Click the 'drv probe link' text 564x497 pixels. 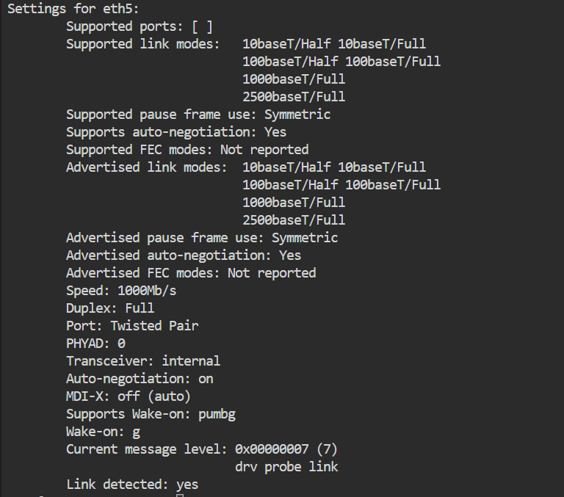tap(286, 467)
